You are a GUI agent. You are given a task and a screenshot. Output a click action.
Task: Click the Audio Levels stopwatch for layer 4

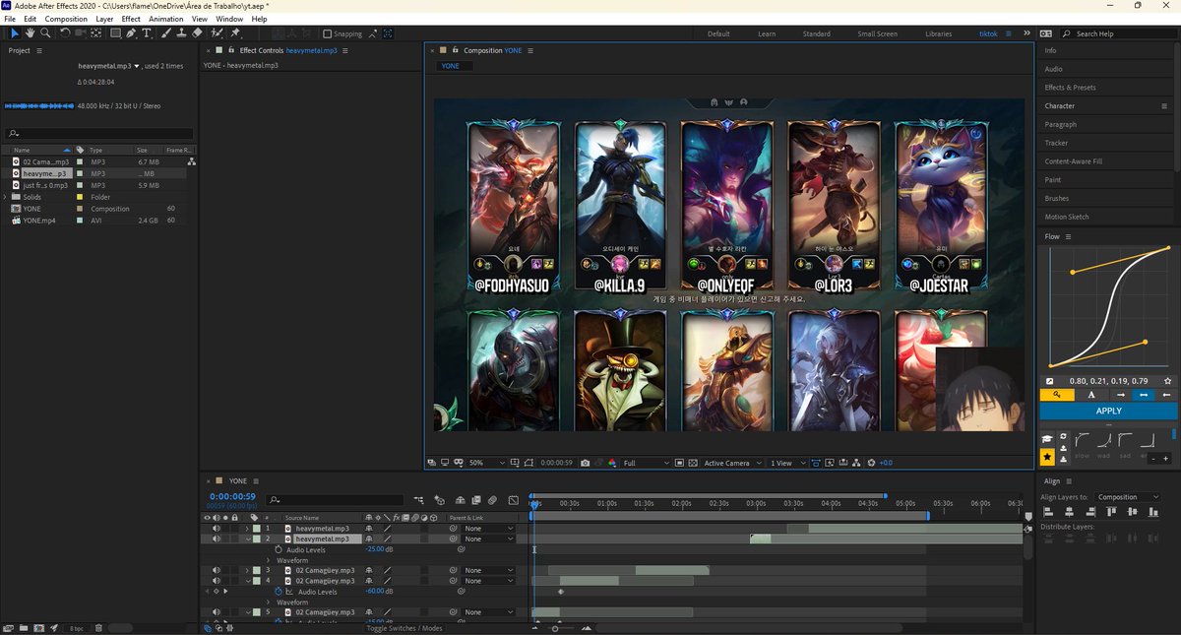279,592
